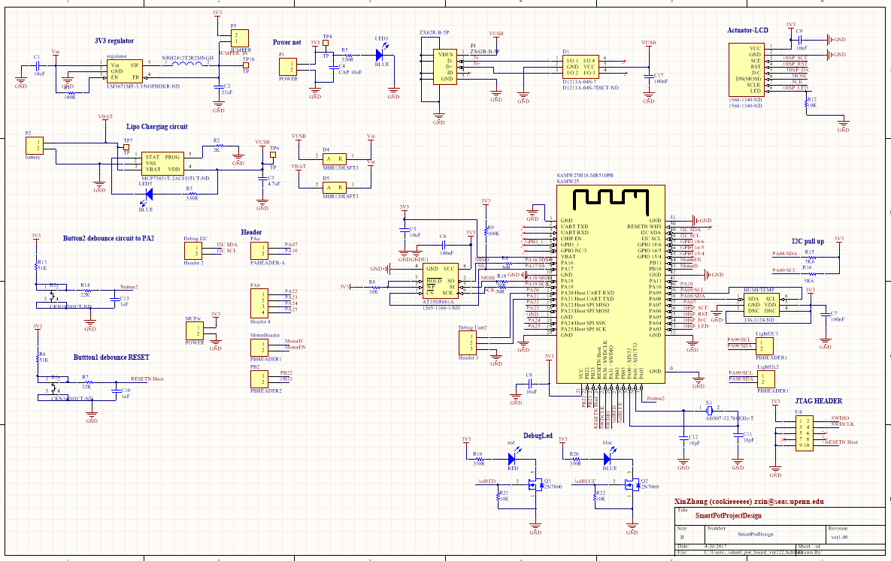Click the ZX62R-B-5P USB connector body
Viewport: 891px width, 561px height.
coord(445,67)
